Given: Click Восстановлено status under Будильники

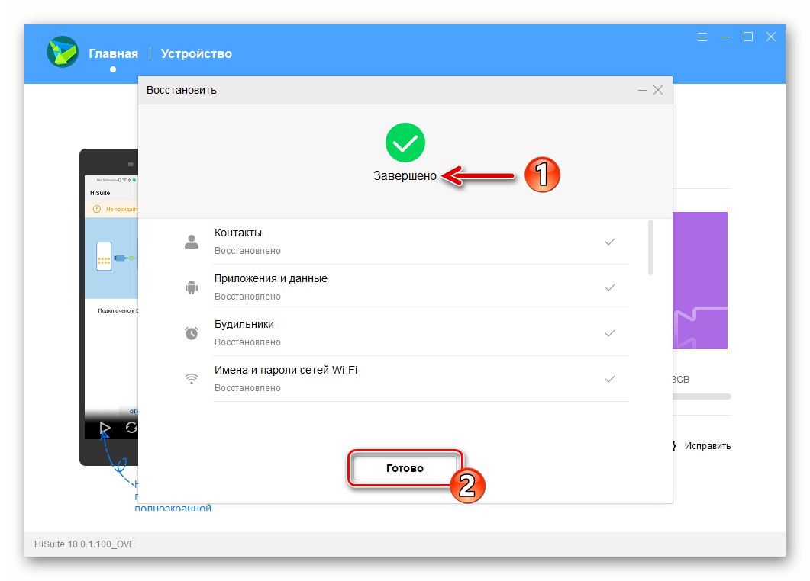Looking at the screenshot, I should tap(247, 342).
